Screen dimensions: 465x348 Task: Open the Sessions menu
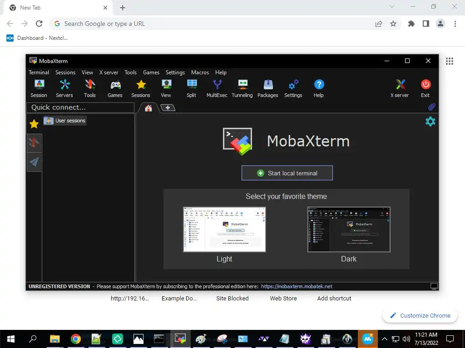point(65,72)
